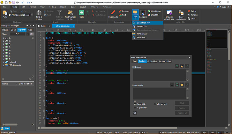Open the Find/replace in files tool

[71, 13]
